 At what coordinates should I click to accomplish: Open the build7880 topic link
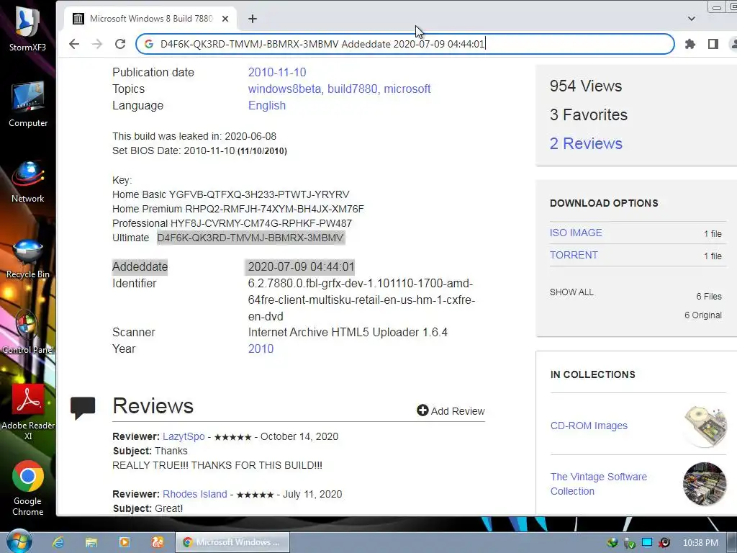[x=353, y=89]
